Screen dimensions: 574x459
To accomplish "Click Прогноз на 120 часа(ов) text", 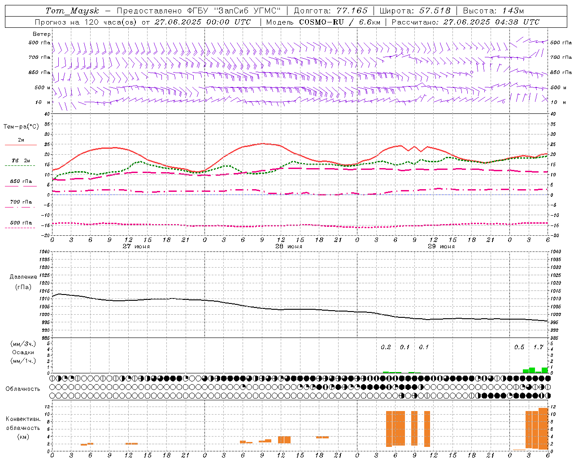I will [x=87, y=22].
